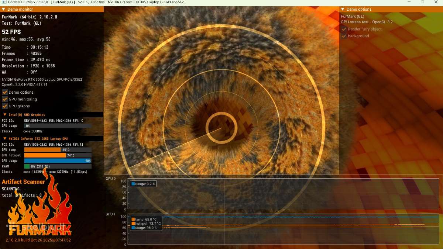Screen dimensions: 443x249
Task: Toggle the background checkbox
Action: (344, 36)
